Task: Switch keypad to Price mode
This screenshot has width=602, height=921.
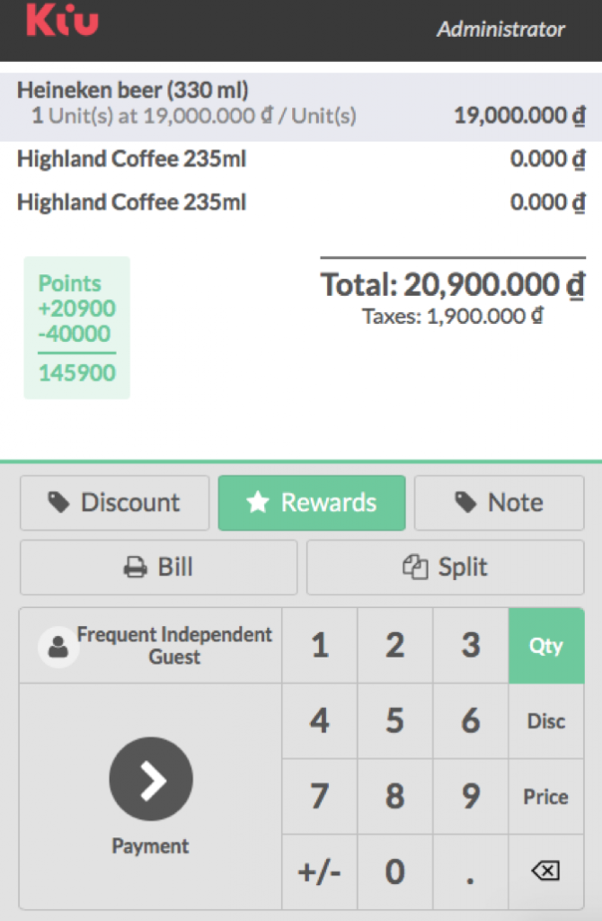Action: (x=546, y=797)
